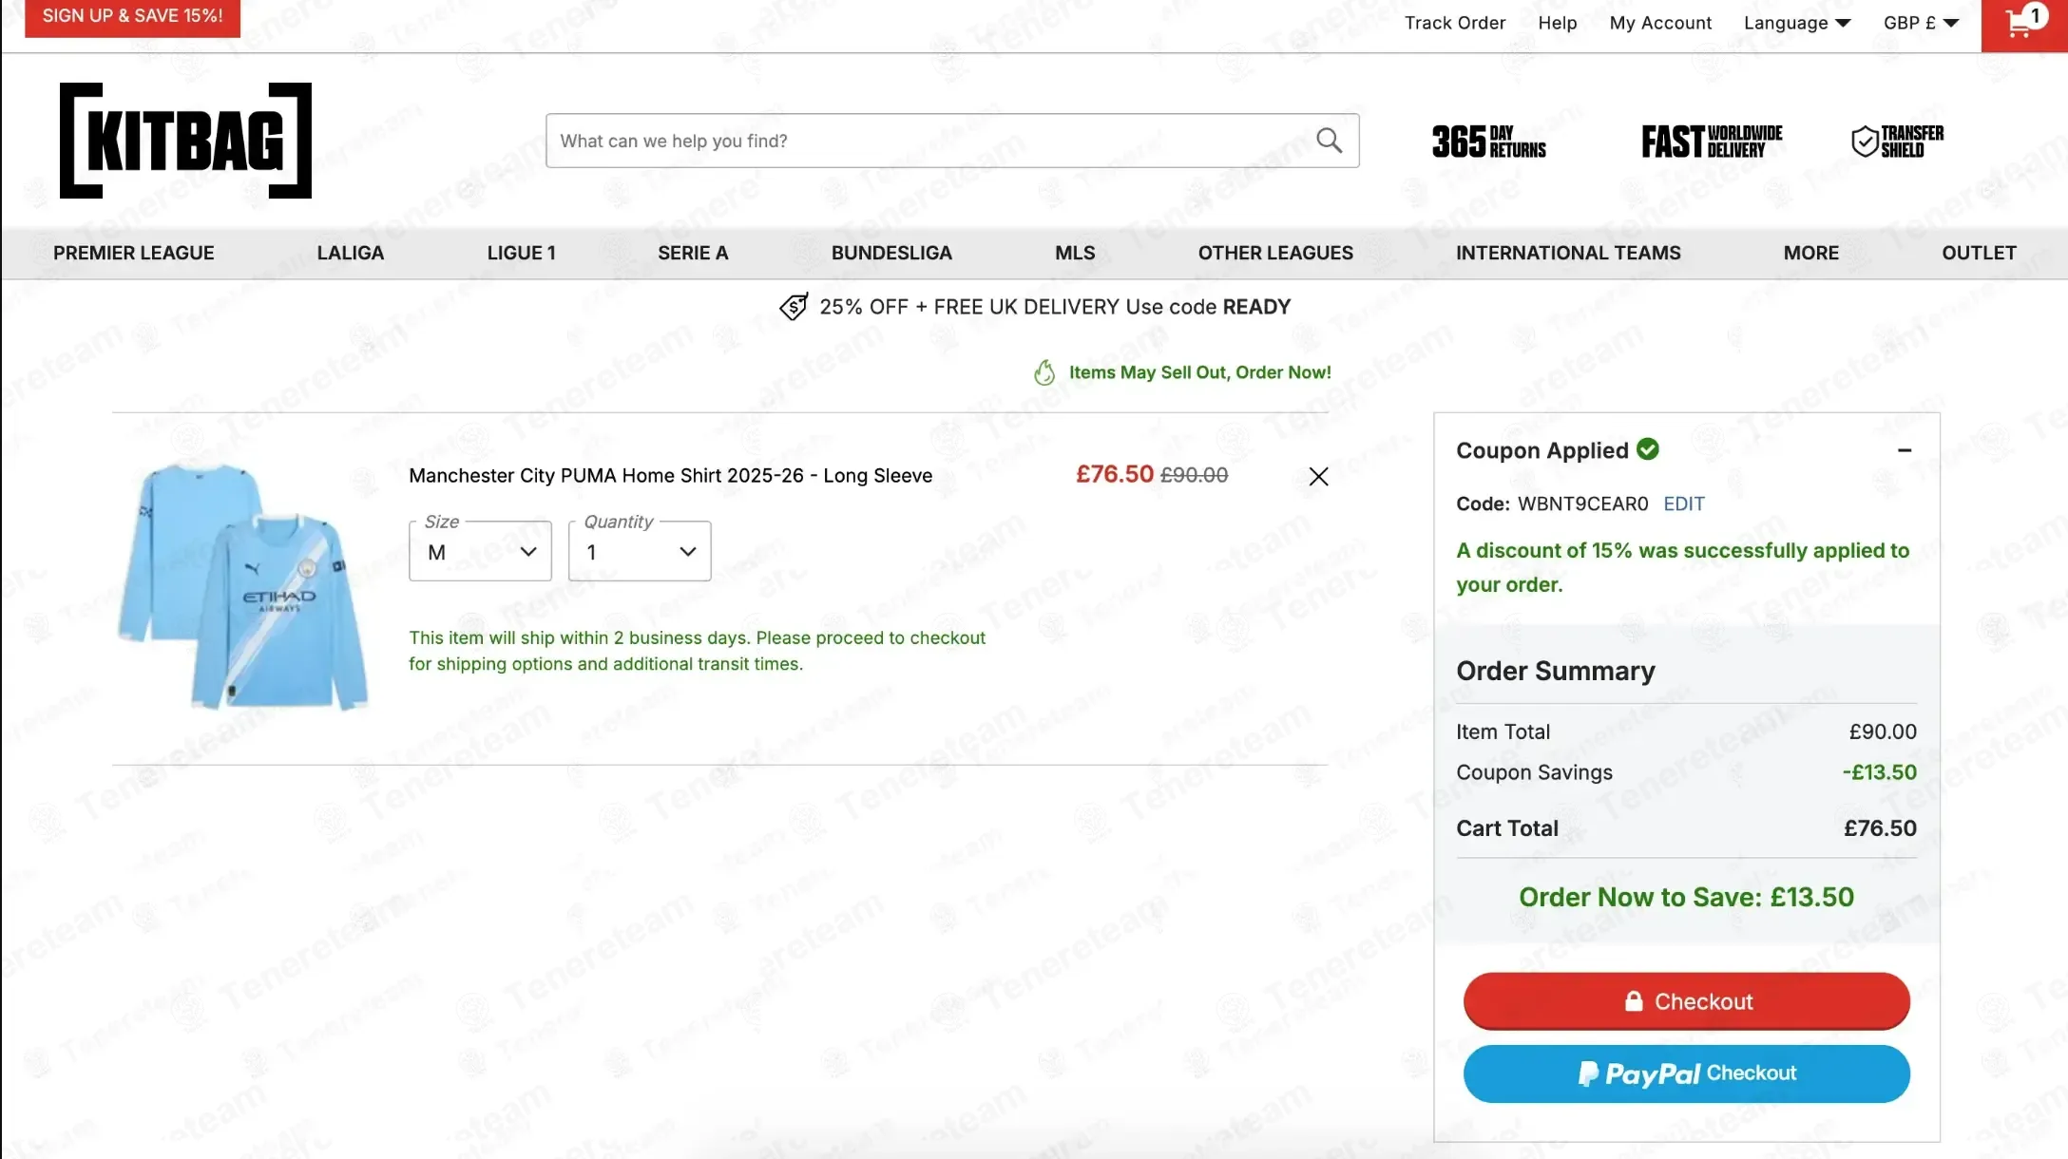
Task: Open Premier League menu
Action: tap(134, 253)
